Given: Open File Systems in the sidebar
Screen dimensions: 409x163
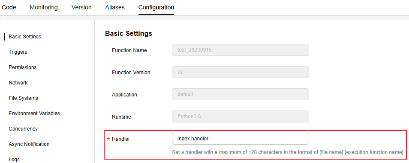Looking at the screenshot, I should 23,98.
